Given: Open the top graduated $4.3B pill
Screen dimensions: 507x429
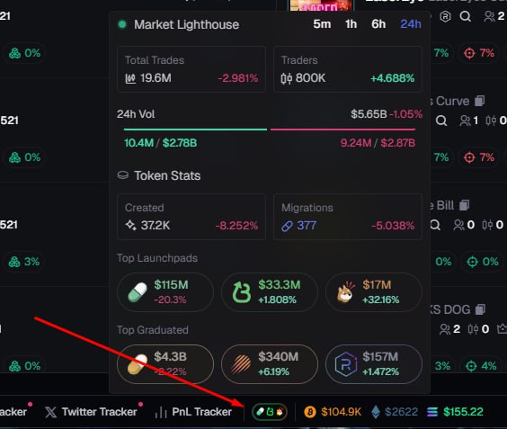Looking at the screenshot, I should point(165,364).
